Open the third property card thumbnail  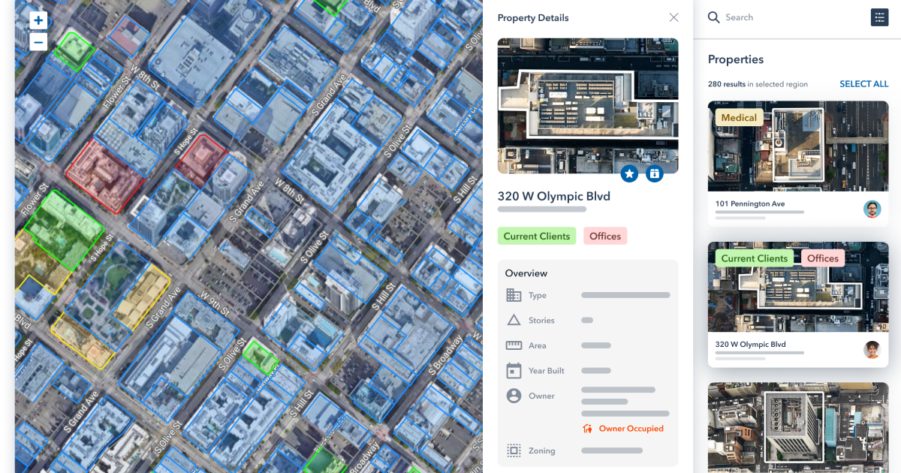[x=798, y=427]
